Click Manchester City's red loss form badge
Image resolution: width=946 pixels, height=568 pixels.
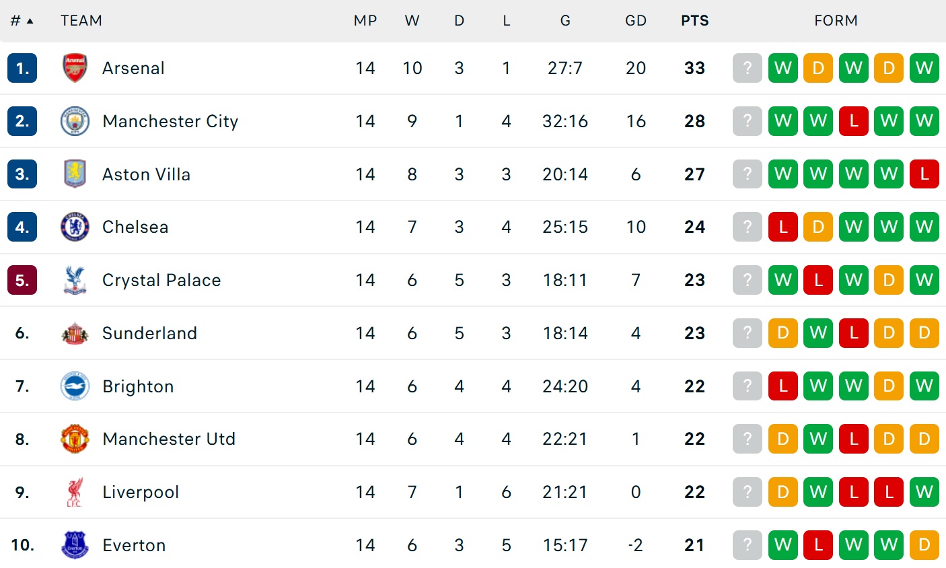tap(853, 121)
